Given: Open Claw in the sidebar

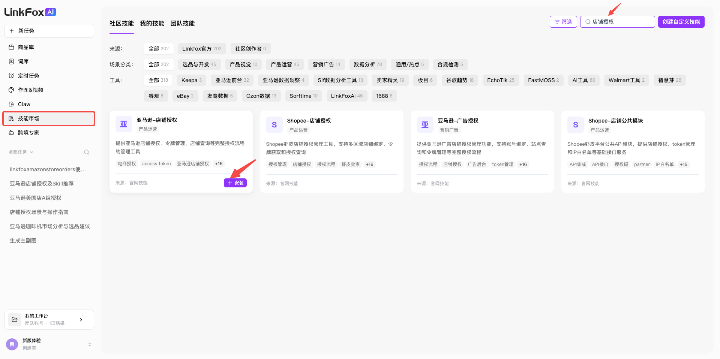Looking at the screenshot, I should [x=49, y=104].
